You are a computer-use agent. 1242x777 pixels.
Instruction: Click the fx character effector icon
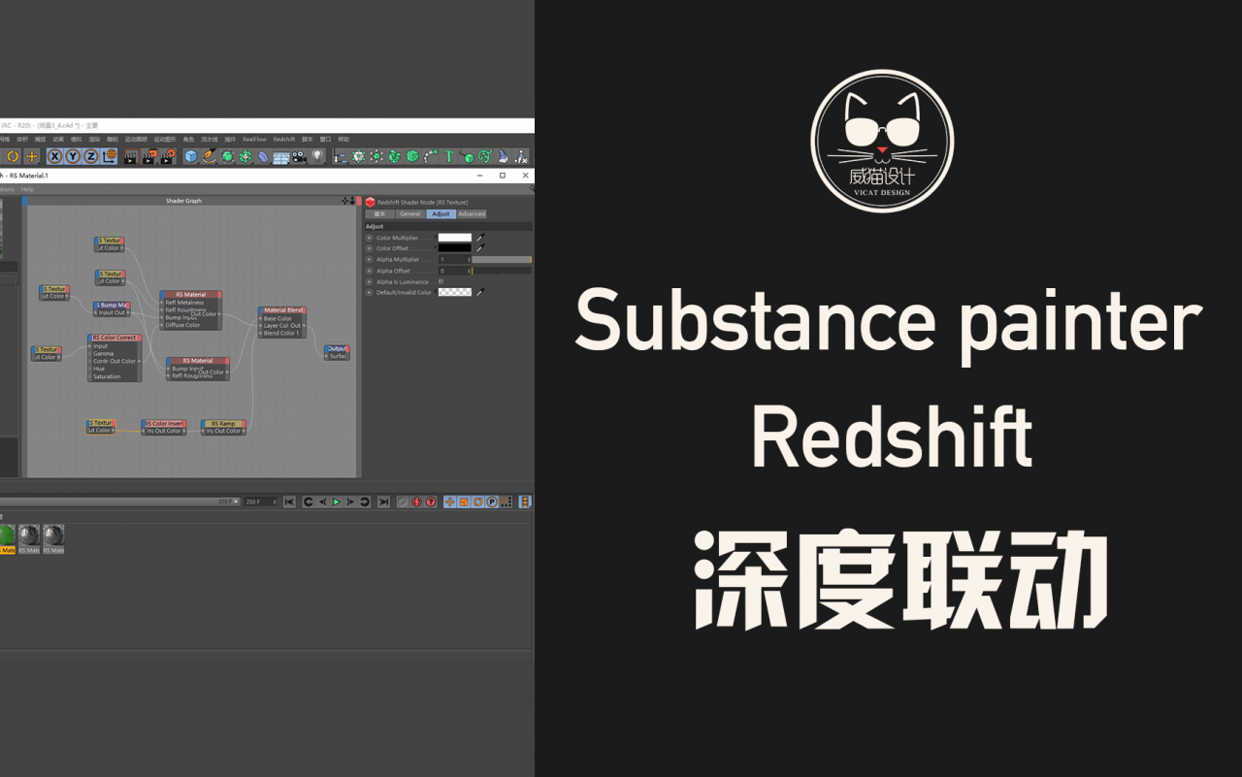tap(520, 156)
